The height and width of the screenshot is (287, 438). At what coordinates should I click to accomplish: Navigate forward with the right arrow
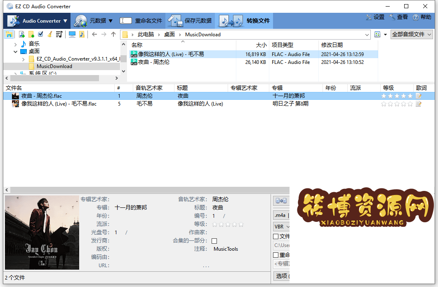(x=104, y=34)
